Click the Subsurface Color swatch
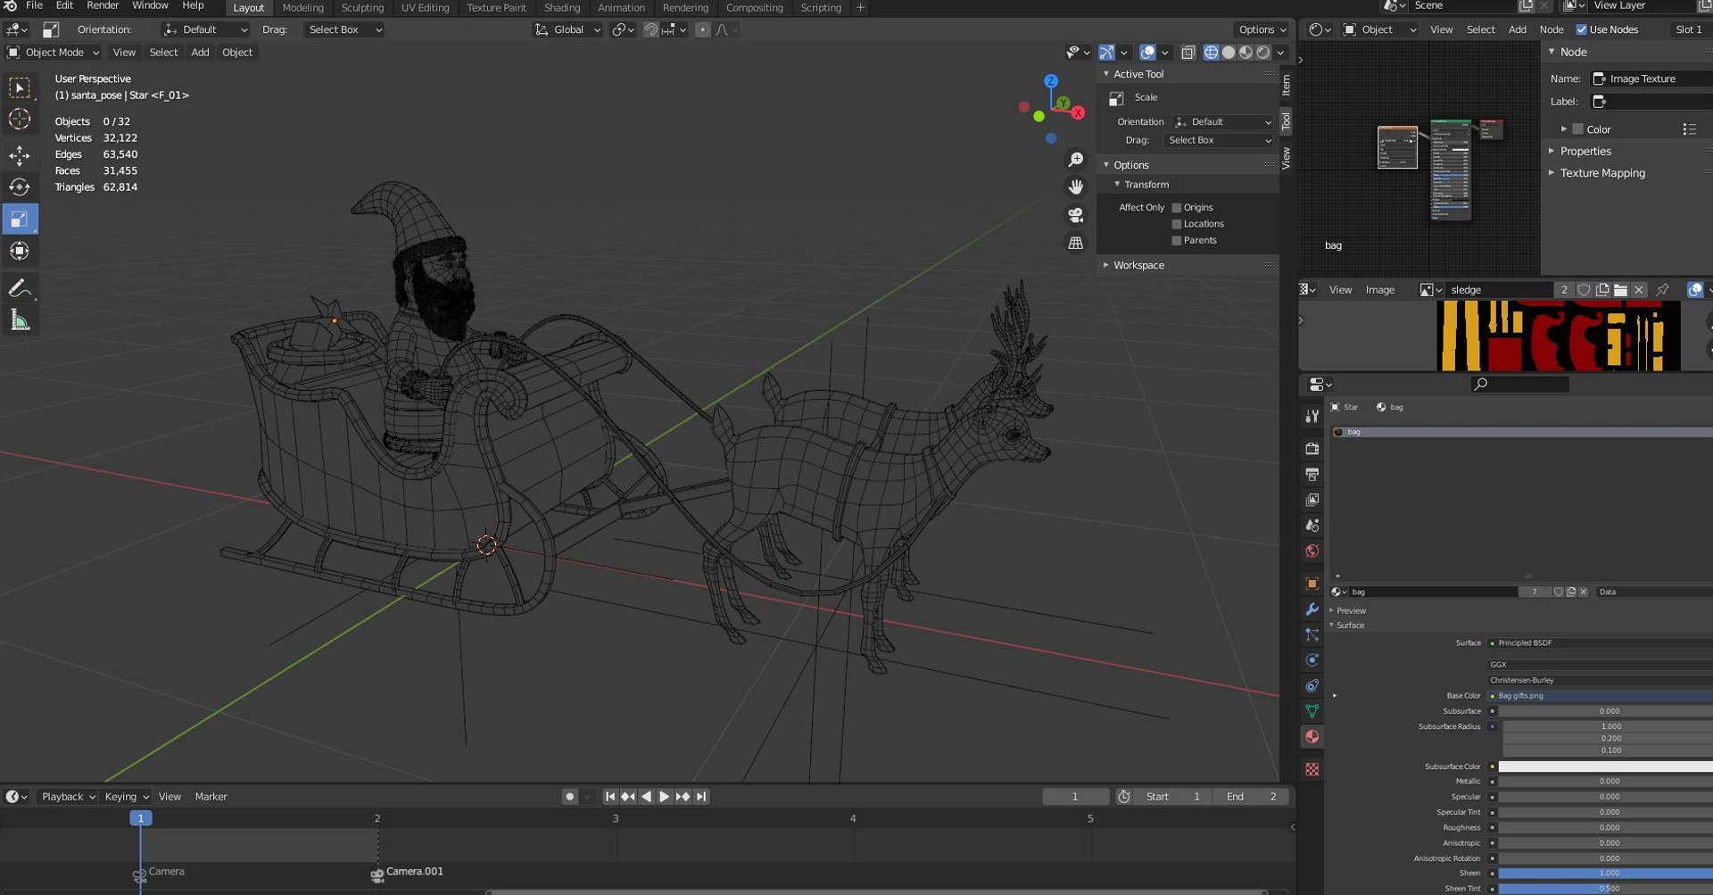Viewport: 1713px width, 895px height. coord(1605,767)
